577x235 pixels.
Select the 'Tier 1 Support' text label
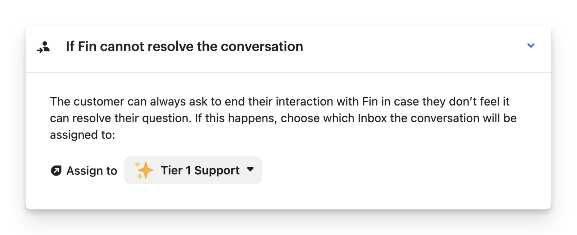click(x=200, y=170)
